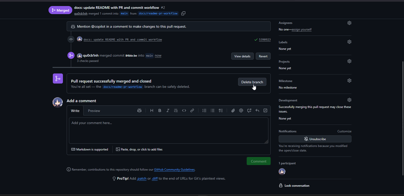The height and width of the screenshot is (196, 404).
Task: Select the Write tab
Action: coord(75,111)
